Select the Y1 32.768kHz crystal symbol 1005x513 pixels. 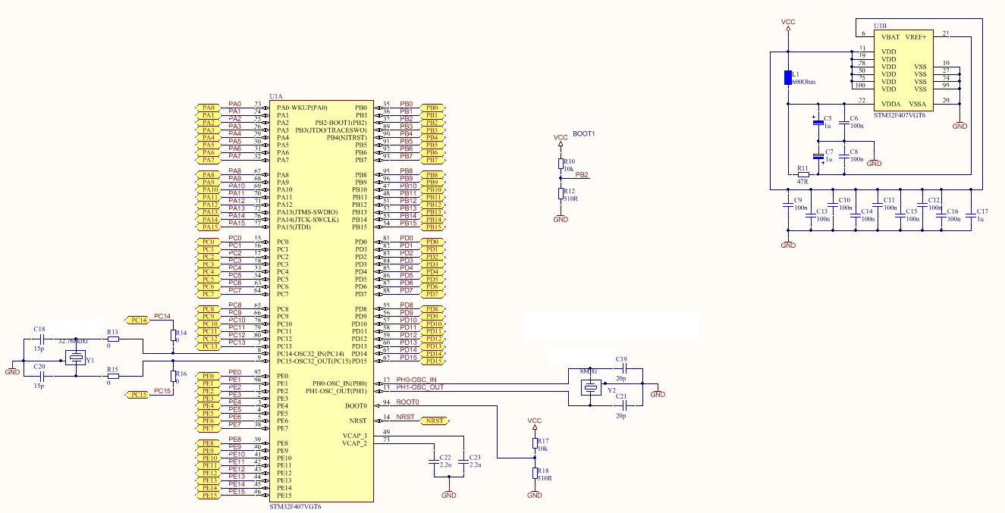[x=75, y=358]
